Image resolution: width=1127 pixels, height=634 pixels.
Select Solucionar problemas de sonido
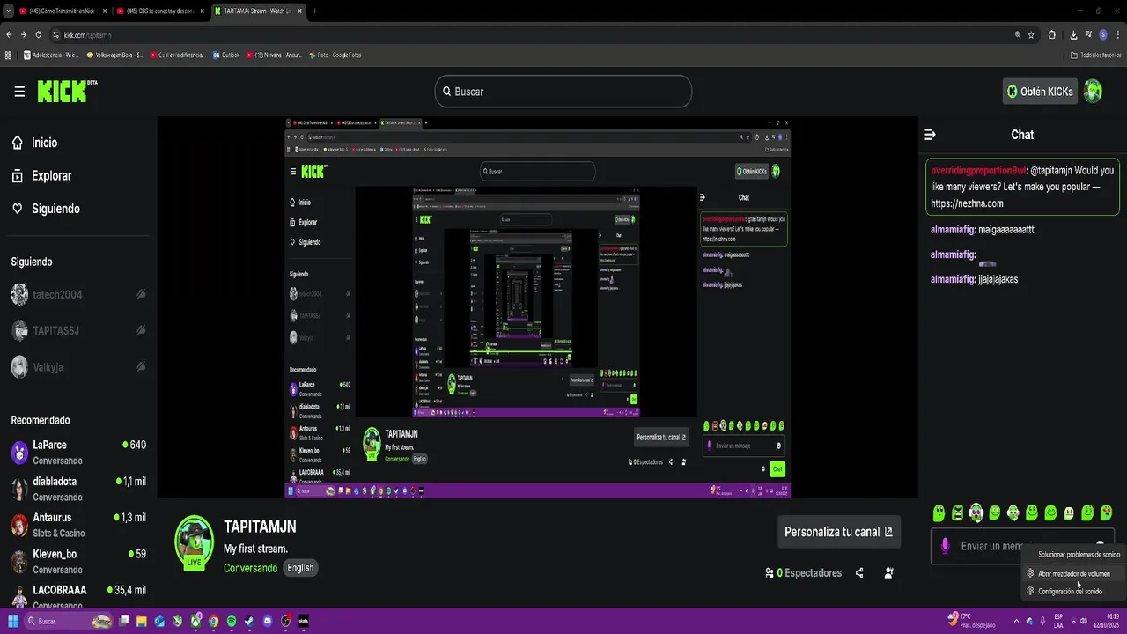pyautogui.click(x=1073, y=555)
